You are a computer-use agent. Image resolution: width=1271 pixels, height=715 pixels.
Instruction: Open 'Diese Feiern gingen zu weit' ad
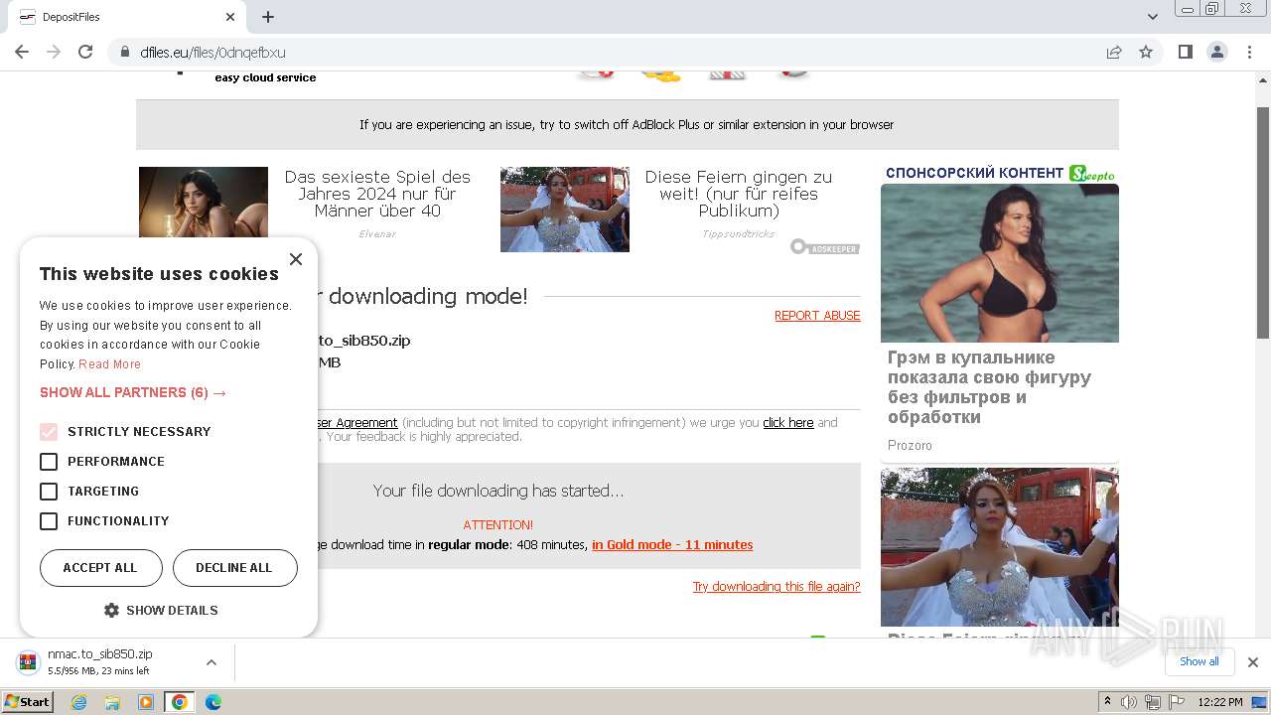[739, 194]
